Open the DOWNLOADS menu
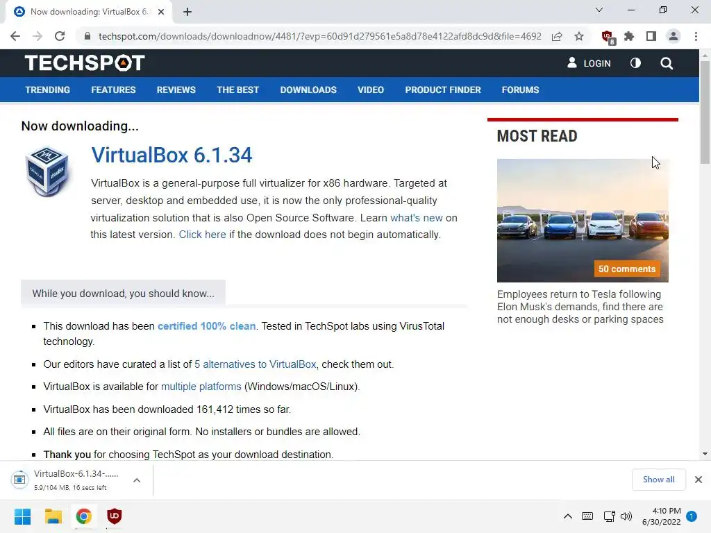Image resolution: width=711 pixels, height=533 pixels. tap(308, 90)
